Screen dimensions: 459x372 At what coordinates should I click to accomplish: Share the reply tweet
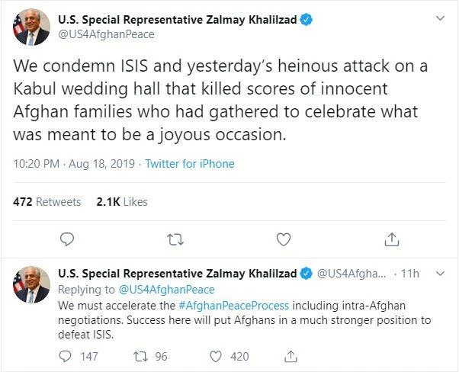[290, 356]
